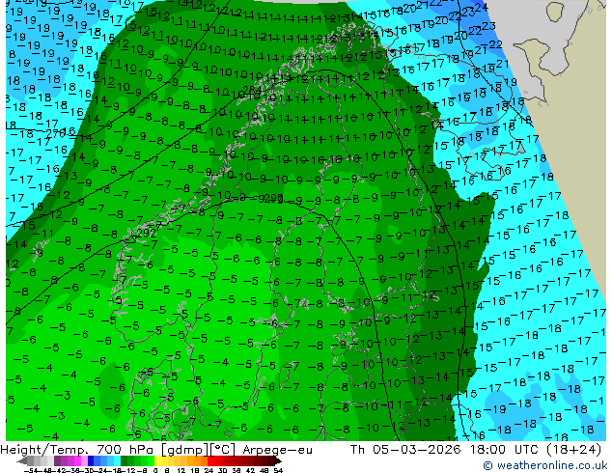The width and height of the screenshot is (612, 473).
Task: Pick the dark blue swatch in the legend
Action: point(91,461)
